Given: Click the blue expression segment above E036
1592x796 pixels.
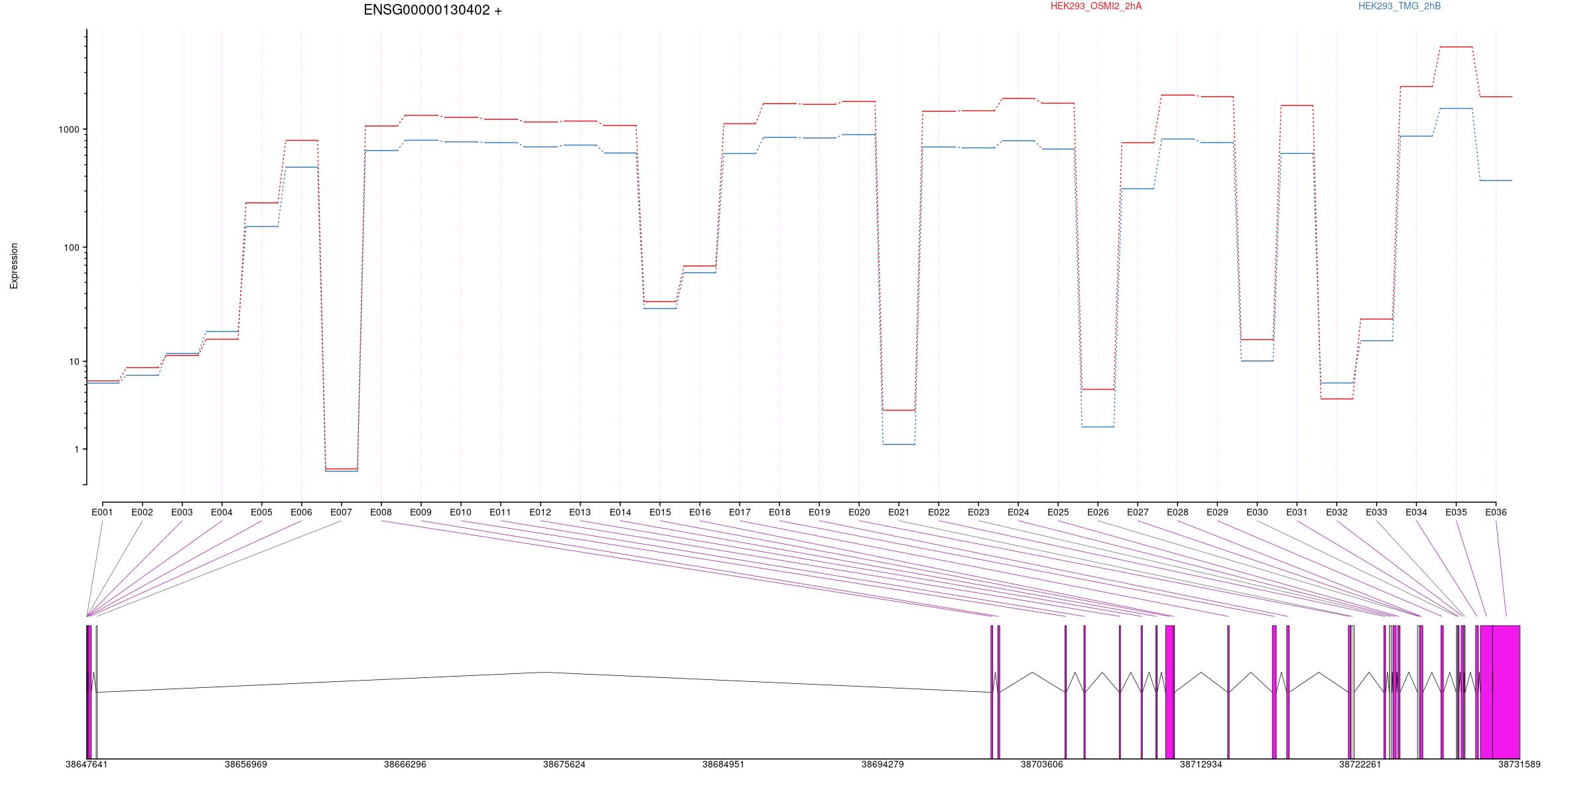Looking at the screenshot, I should pyautogui.click(x=1496, y=180).
